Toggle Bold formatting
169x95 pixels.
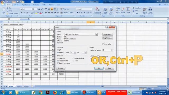coord(21,13)
